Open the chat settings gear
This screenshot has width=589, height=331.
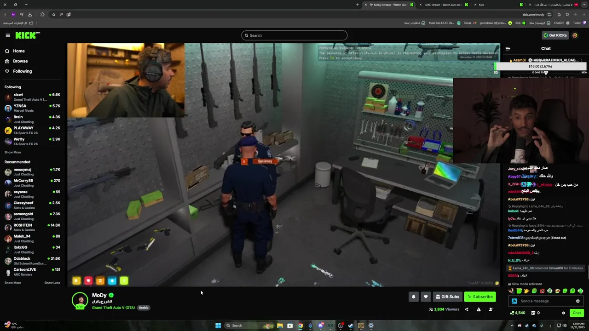pyautogui.click(x=563, y=313)
